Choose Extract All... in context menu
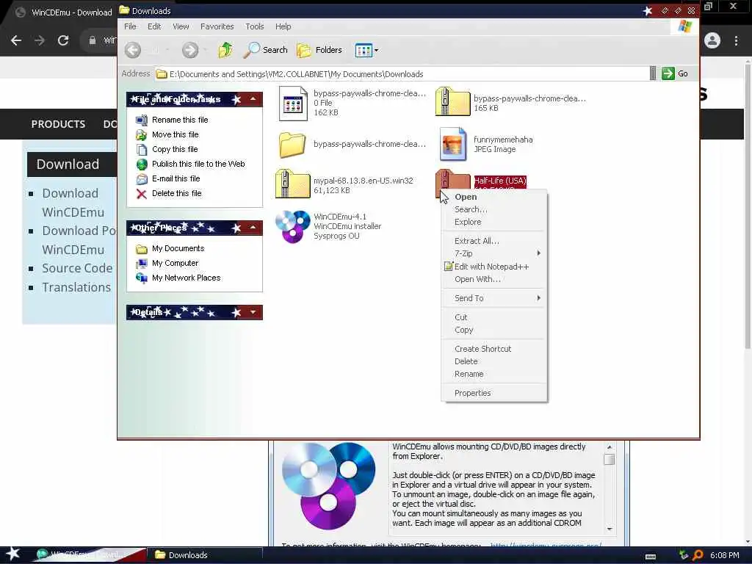The height and width of the screenshot is (564, 752). (x=494, y=241)
